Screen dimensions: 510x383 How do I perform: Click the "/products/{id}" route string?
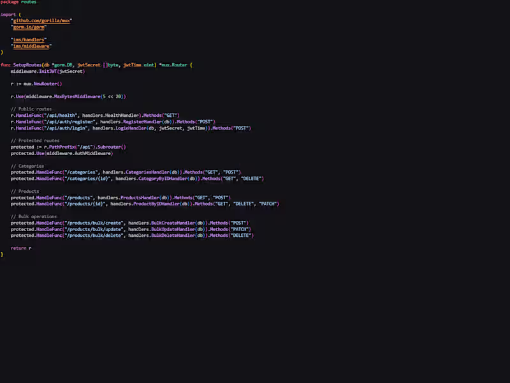pyautogui.click(x=85, y=204)
